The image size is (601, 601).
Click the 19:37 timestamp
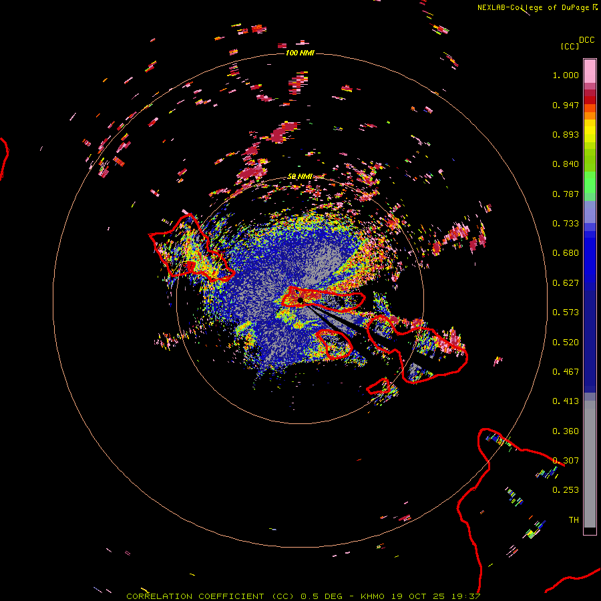pyautogui.click(x=465, y=596)
